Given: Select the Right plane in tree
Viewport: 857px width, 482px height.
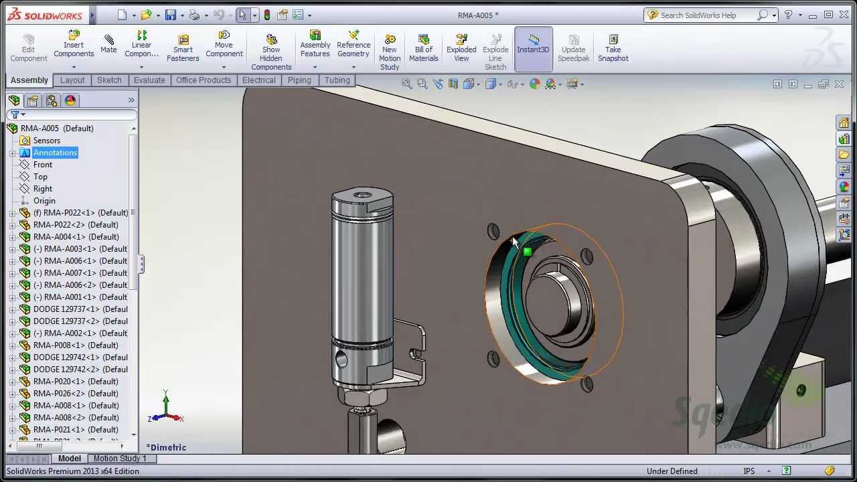Looking at the screenshot, I should point(43,189).
